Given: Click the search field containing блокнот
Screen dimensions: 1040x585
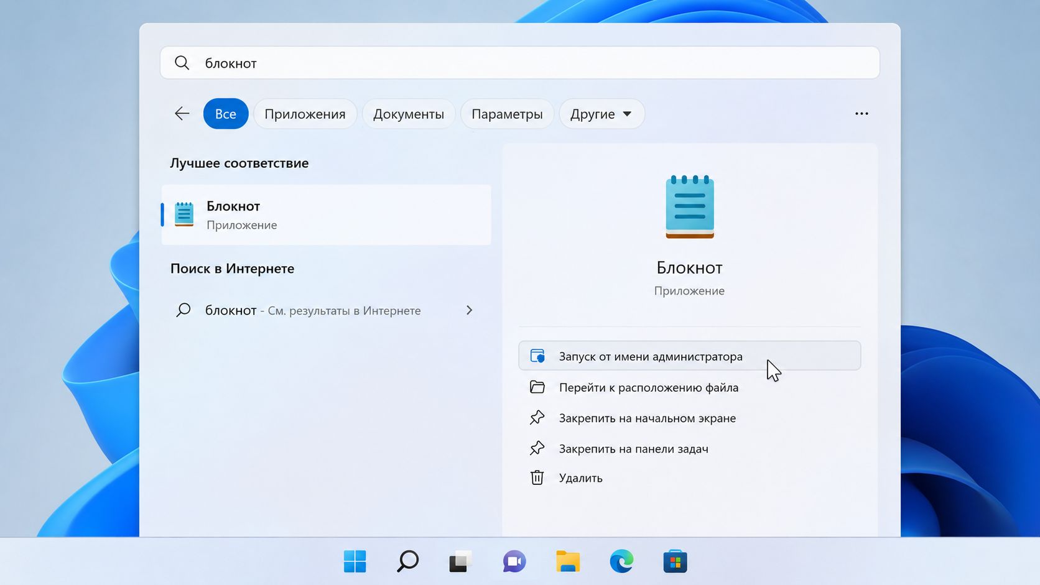Looking at the screenshot, I should coord(519,63).
